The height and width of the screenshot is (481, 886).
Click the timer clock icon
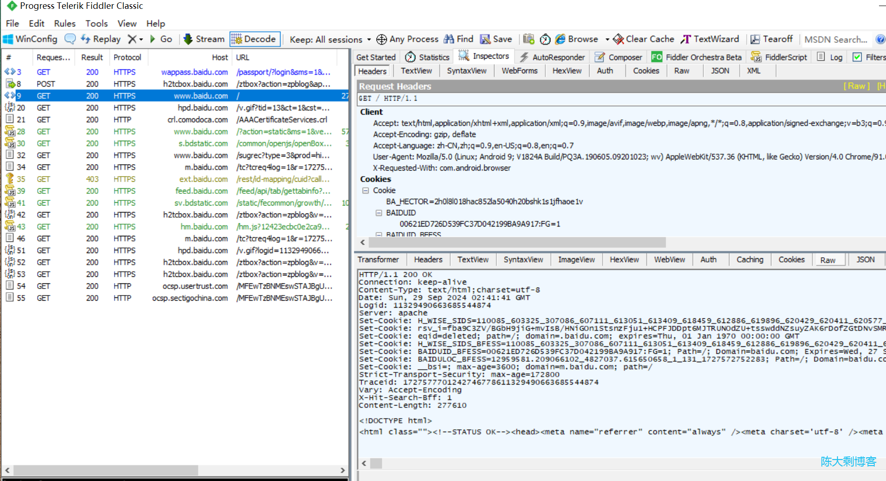(545, 39)
